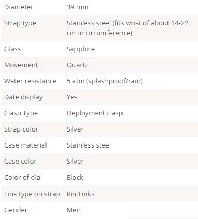Click the Strap color Silver value
This screenshot has width=198, height=219.
(75, 129)
